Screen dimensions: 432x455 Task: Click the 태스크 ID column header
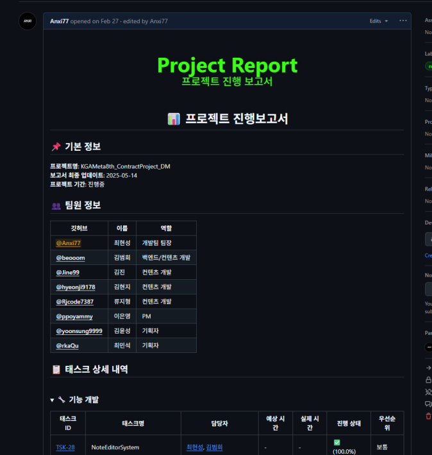(x=68, y=423)
